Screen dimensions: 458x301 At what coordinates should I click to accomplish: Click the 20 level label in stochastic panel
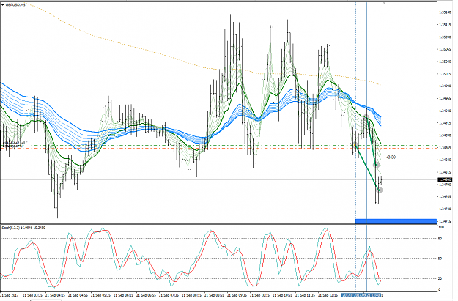[440, 278]
